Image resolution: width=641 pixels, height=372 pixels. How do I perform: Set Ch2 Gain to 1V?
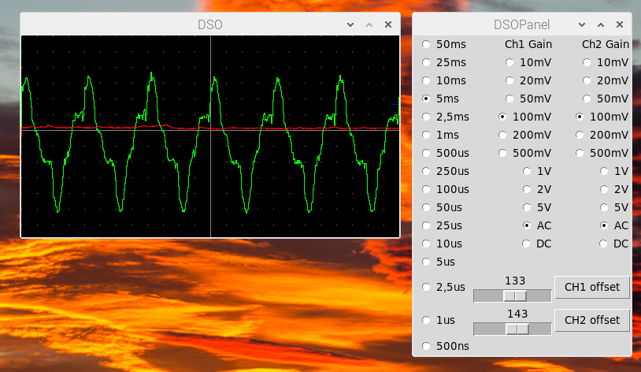[614, 171]
